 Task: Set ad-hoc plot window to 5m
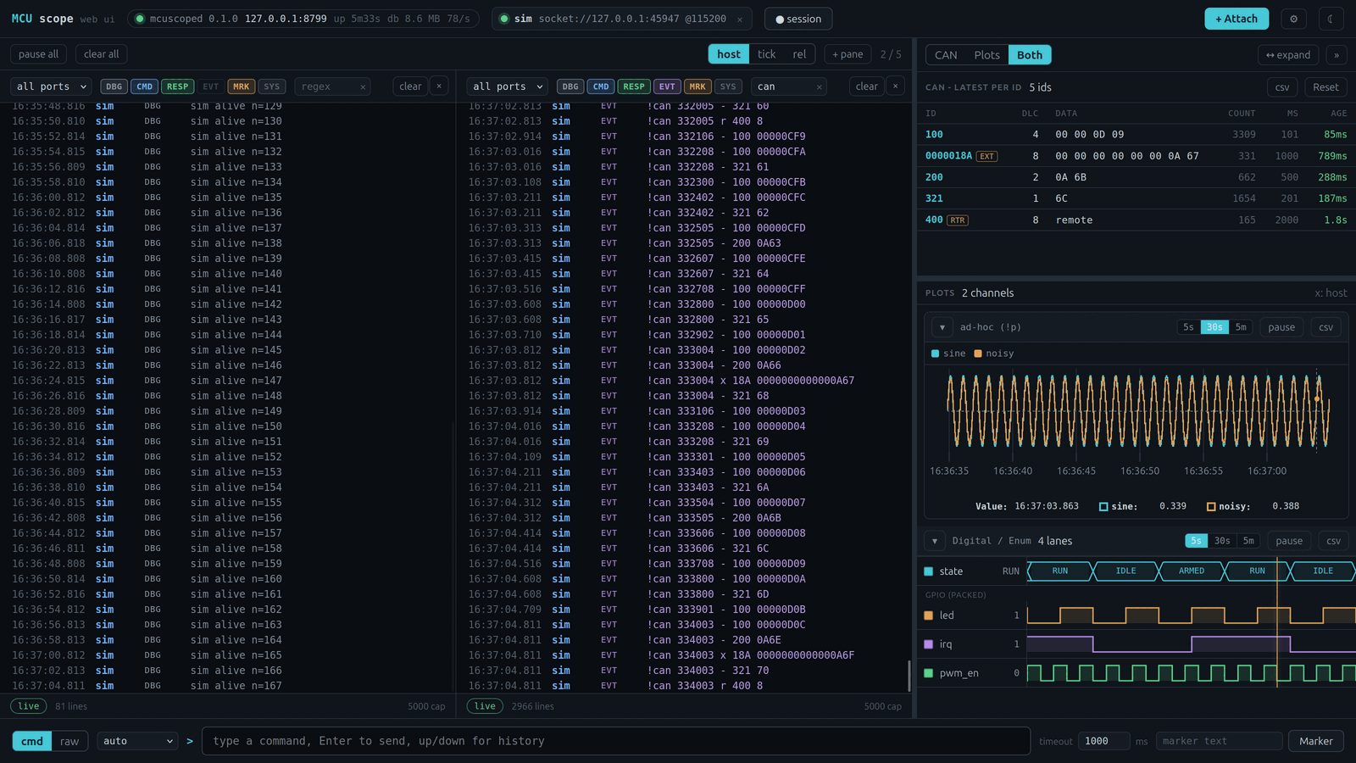tap(1241, 327)
